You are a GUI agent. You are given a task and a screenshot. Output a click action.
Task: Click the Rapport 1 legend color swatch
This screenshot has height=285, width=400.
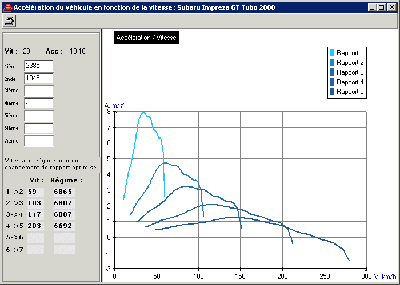click(x=332, y=53)
